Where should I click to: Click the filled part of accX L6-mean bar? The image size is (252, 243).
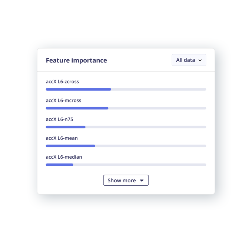click(x=70, y=146)
